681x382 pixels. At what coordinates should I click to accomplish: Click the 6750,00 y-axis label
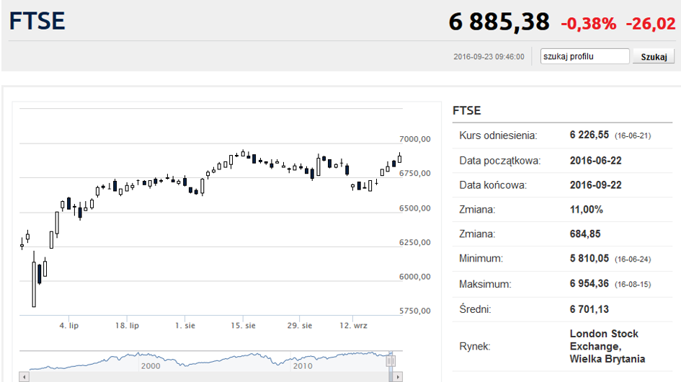click(x=415, y=173)
